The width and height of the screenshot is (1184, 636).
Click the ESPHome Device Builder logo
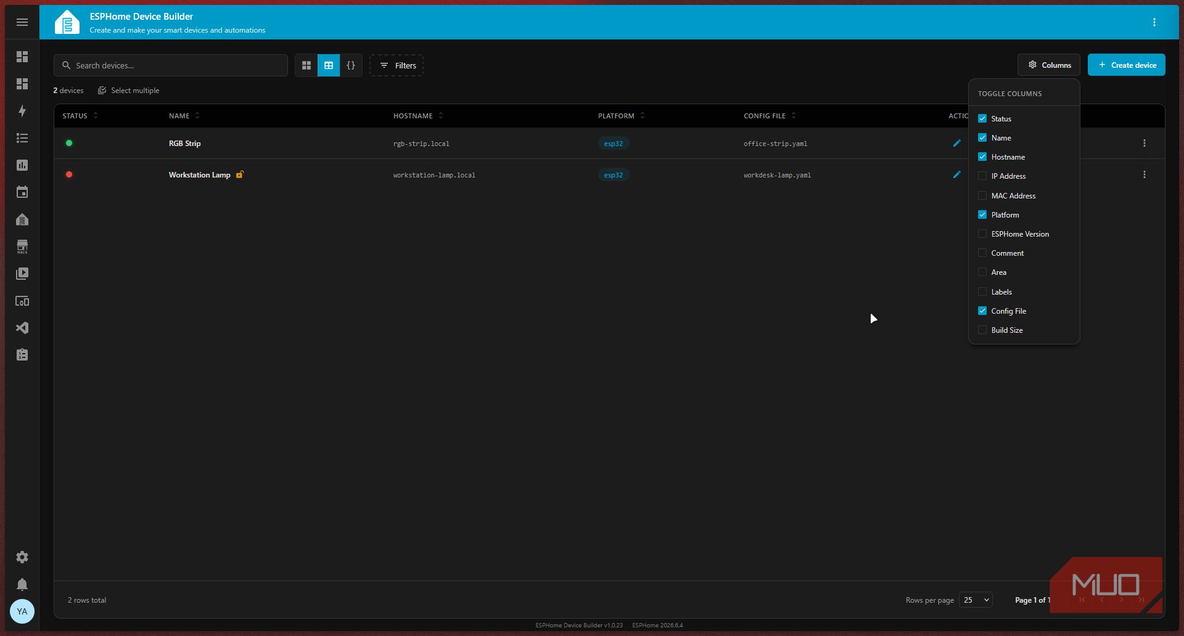pos(67,22)
